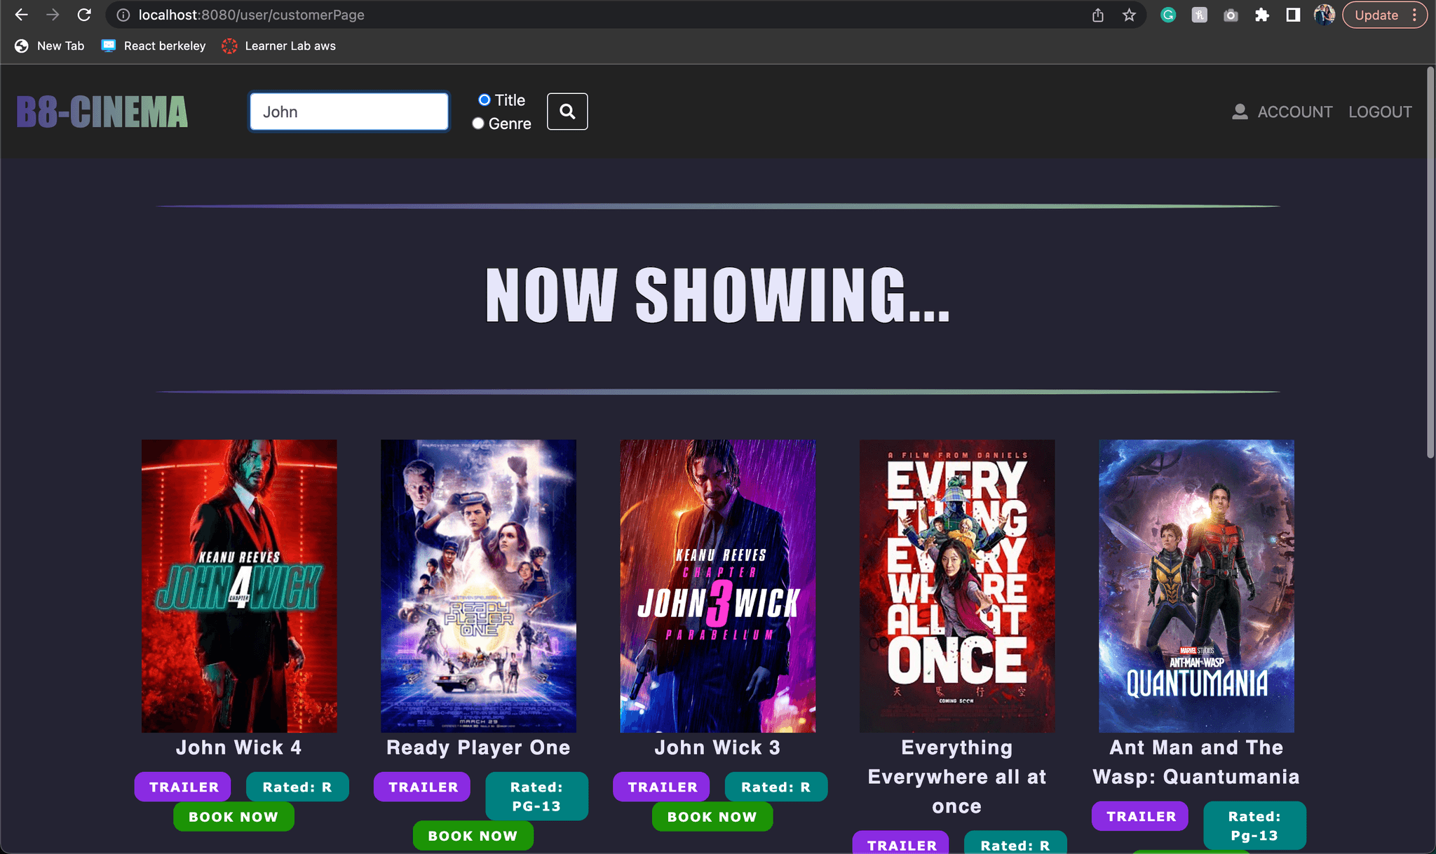Click the LOGOUT link
Viewport: 1436px width, 854px height.
(1380, 112)
